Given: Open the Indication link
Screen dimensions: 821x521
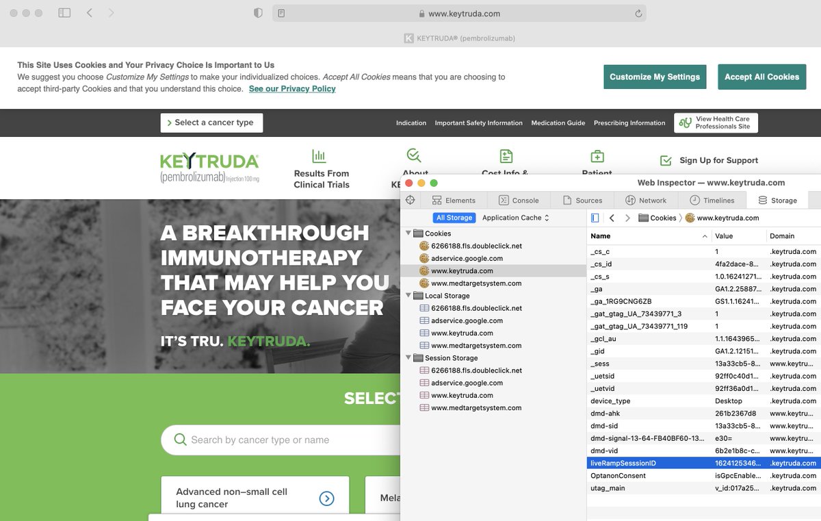Looking at the screenshot, I should [x=411, y=123].
